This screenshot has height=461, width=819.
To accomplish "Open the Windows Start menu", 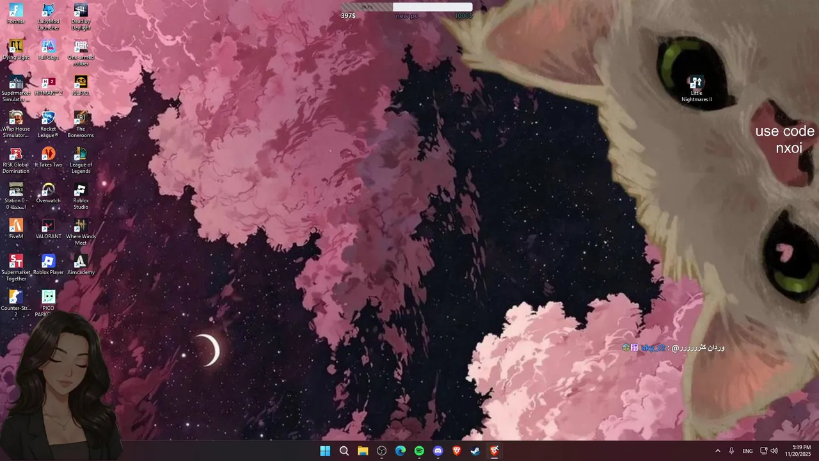I will click(x=325, y=451).
